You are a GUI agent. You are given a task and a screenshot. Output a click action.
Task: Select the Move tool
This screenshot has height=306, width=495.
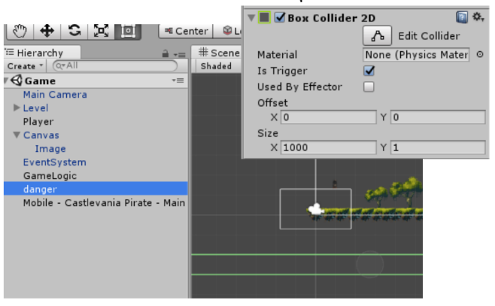47,32
